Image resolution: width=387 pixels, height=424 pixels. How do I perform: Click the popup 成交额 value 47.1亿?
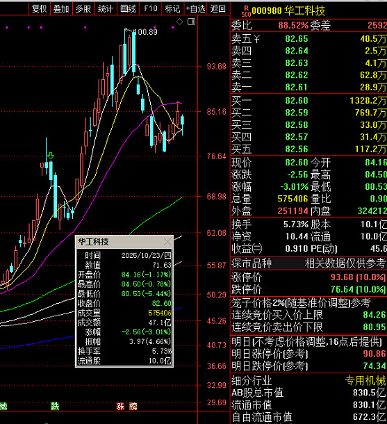pos(160,323)
